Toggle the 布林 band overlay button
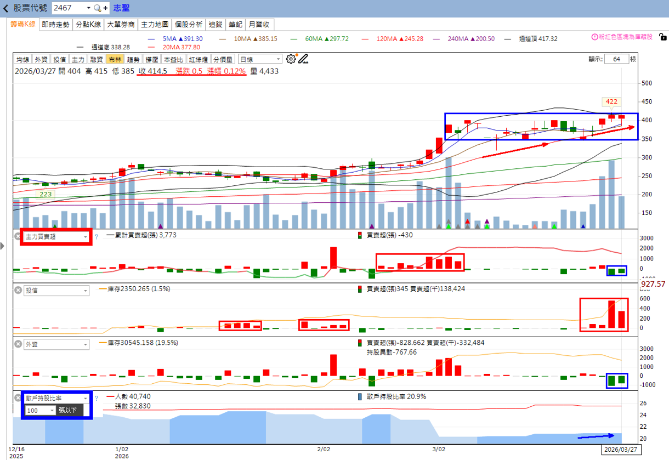Viewport: 669px width, 460px height. click(x=115, y=59)
